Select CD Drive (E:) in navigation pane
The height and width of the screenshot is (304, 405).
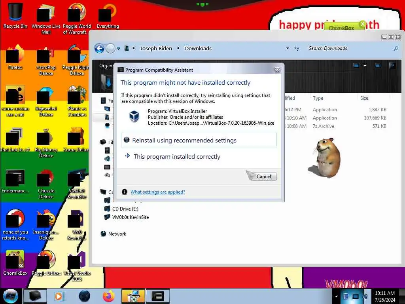pos(125,209)
